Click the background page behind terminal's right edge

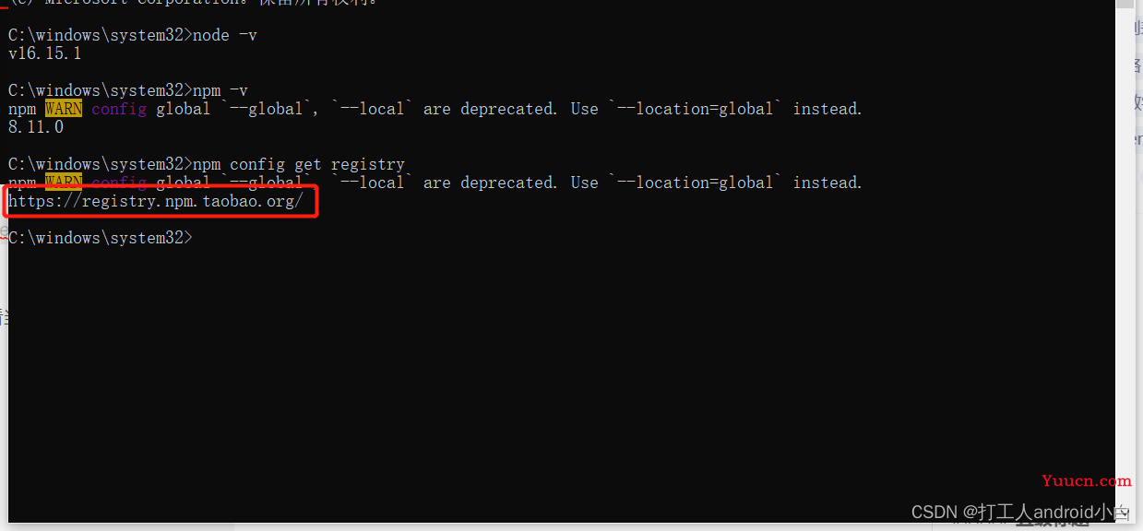pos(1138,277)
